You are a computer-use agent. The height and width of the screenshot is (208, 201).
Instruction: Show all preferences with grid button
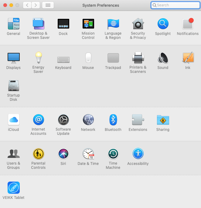(x=48, y=5)
